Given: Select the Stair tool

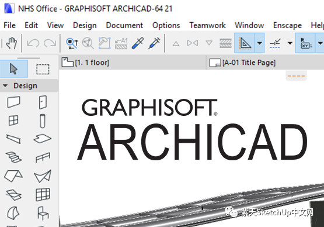Looking at the screenshot, I should (13, 157).
